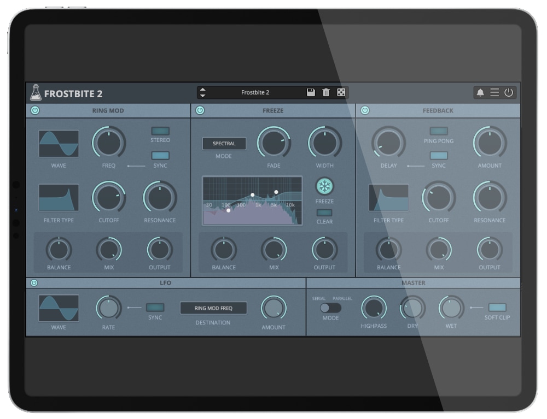Viewport: 547px width, 419px height.
Task: Toggle Feedback delay Sync switch
Action: click(439, 155)
